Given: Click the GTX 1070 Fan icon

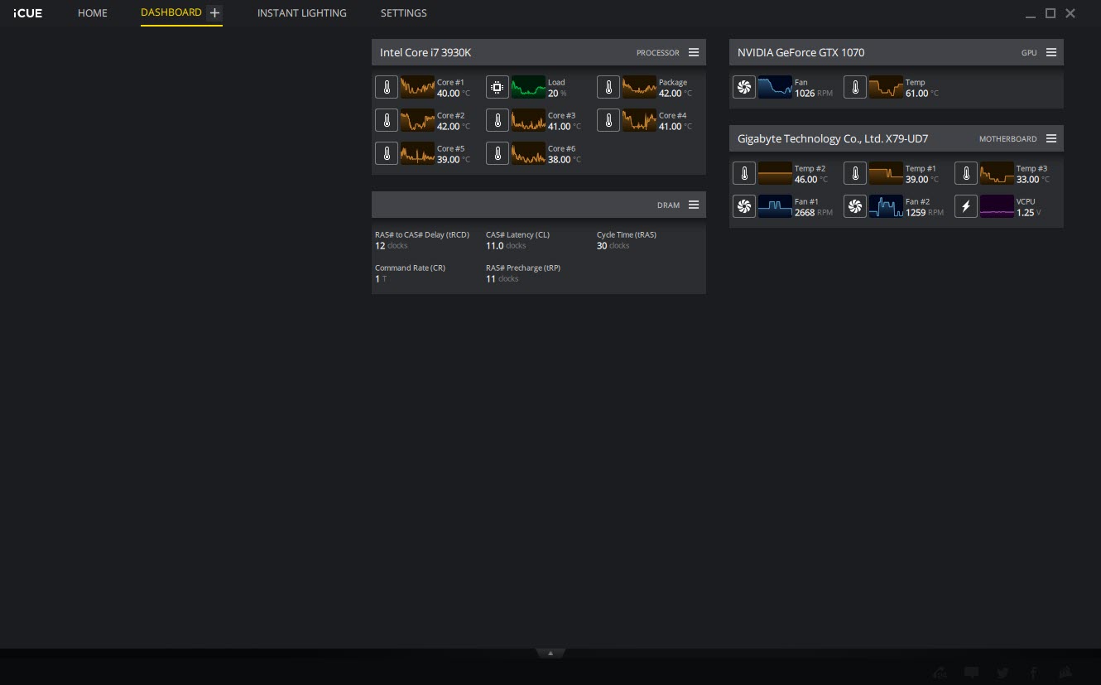Looking at the screenshot, I should [x=744, y=87].
